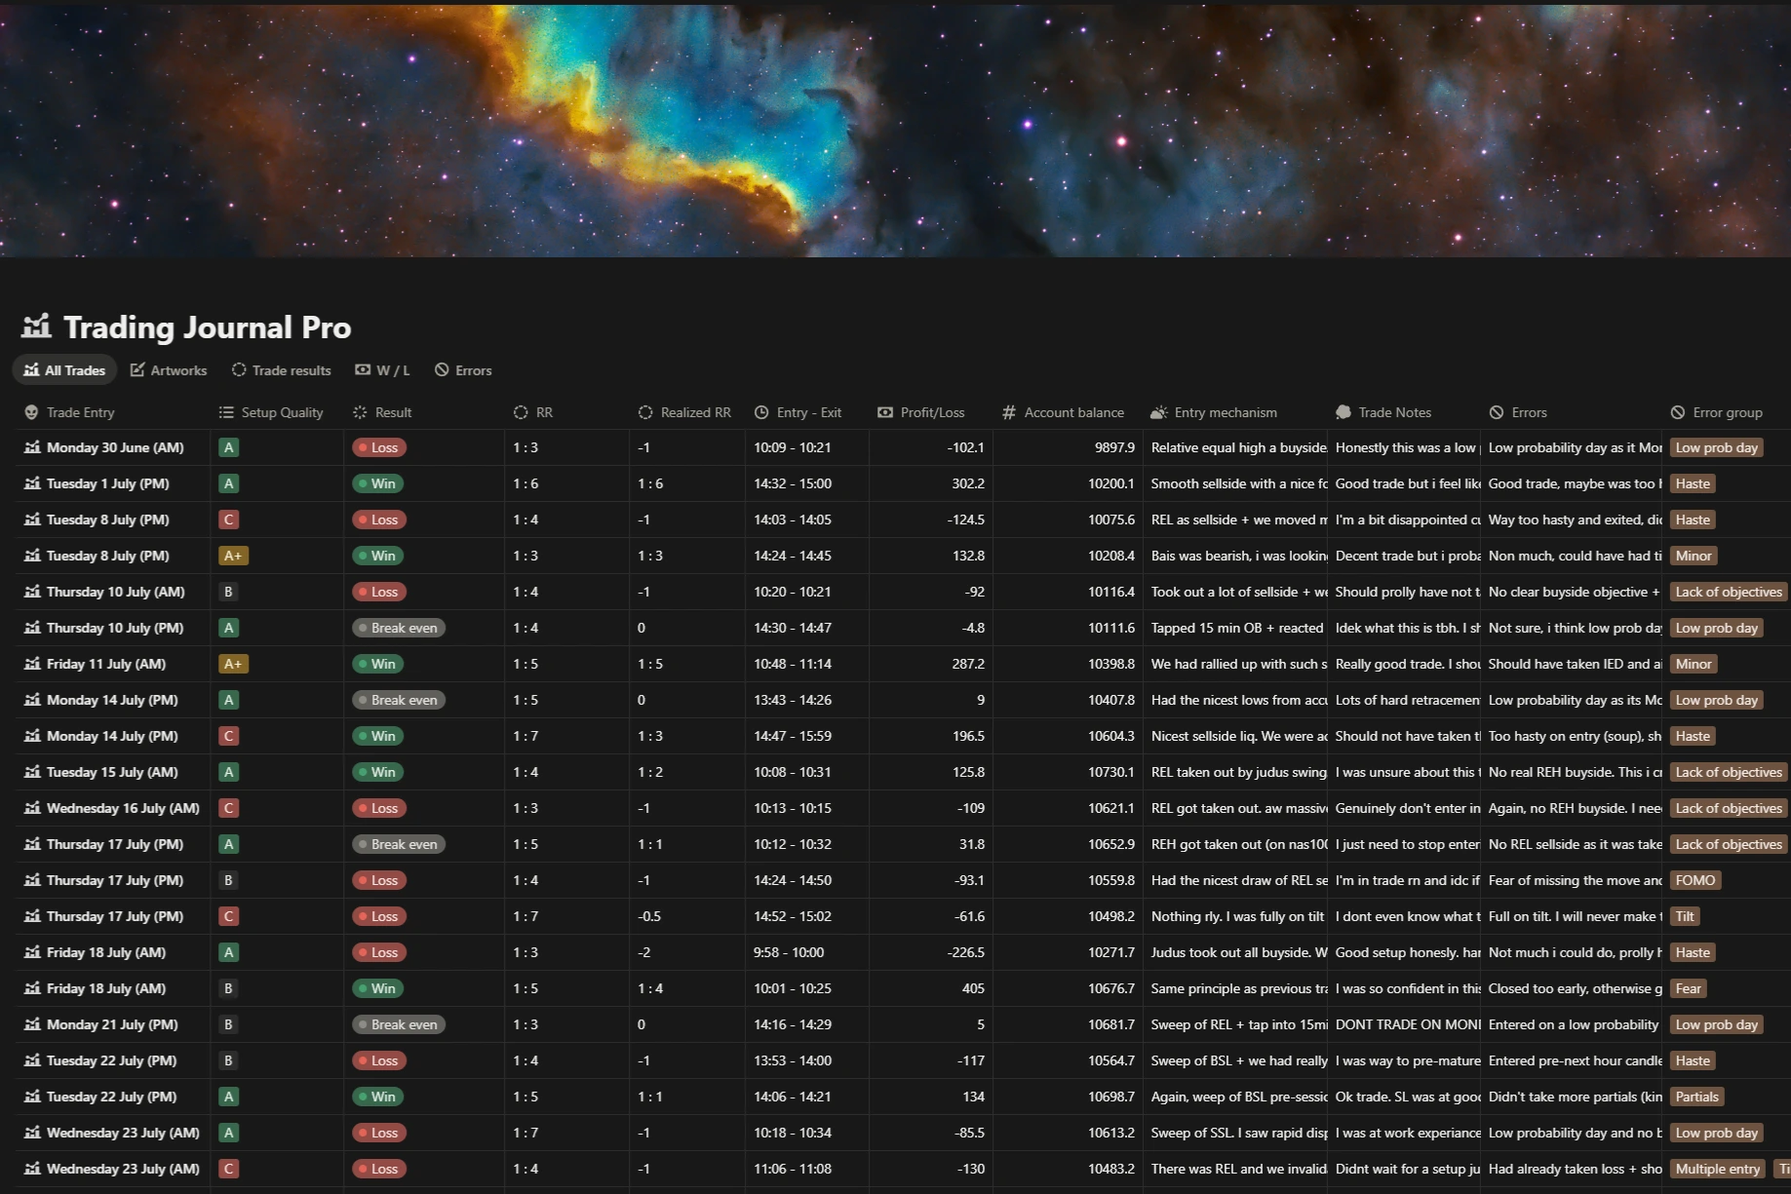Click the "Tilt" error tag on Thursday 17 July
Image resolution: width=1791 pixels, height=1194 pixels.
coord(1685,916)
